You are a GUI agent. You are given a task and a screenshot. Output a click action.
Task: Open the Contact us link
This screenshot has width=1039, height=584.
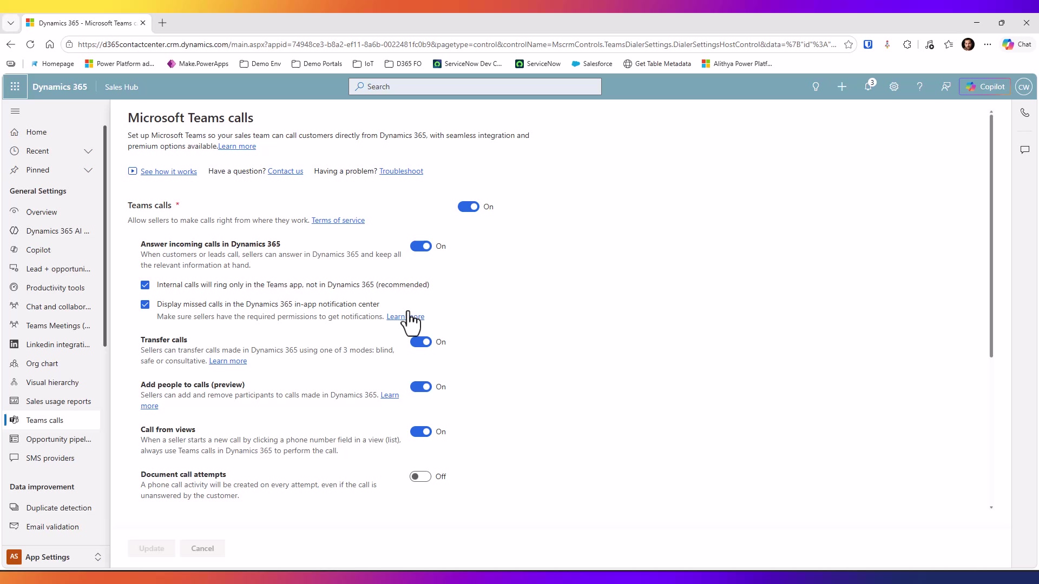[x=285, y=171]
